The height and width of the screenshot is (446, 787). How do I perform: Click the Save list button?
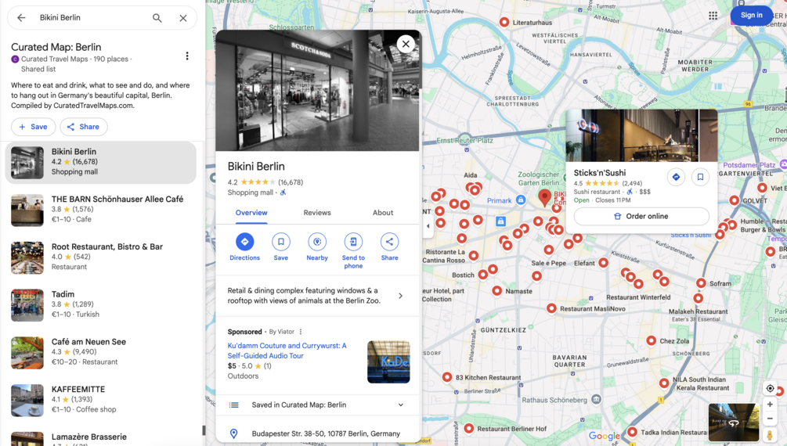coord(33,127)
